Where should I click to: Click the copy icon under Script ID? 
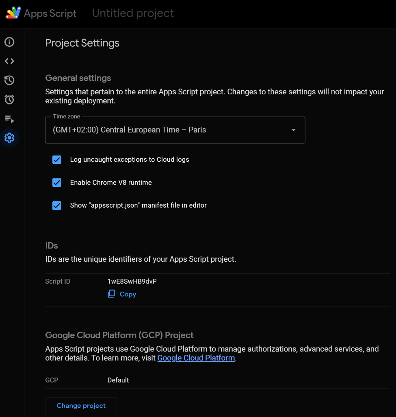(x=111, y=294)
